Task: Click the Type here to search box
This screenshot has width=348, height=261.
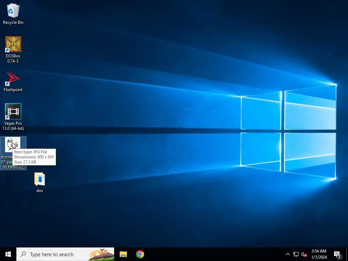Action: pyautogui.click(x=65, y=254)
